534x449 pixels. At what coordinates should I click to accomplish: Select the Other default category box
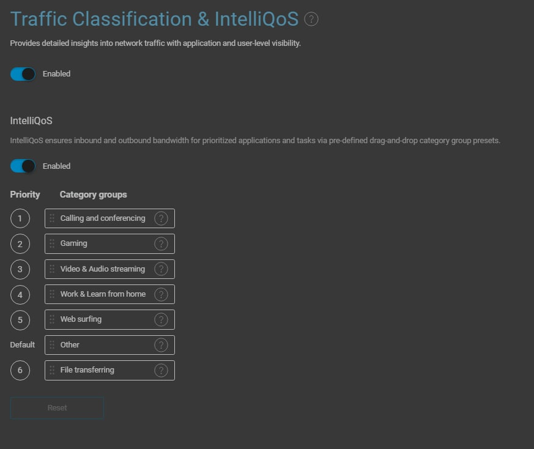[109, 345]
